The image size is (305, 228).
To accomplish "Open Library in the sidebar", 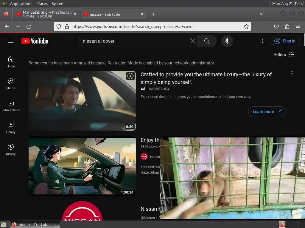I will [x=11, y=128].
